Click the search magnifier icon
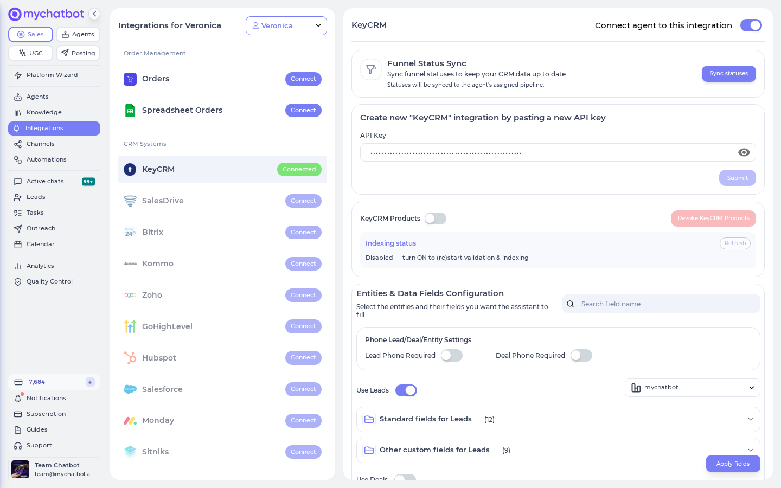The height and width of the screenshot is (488, 781). (x=571, y=304)
